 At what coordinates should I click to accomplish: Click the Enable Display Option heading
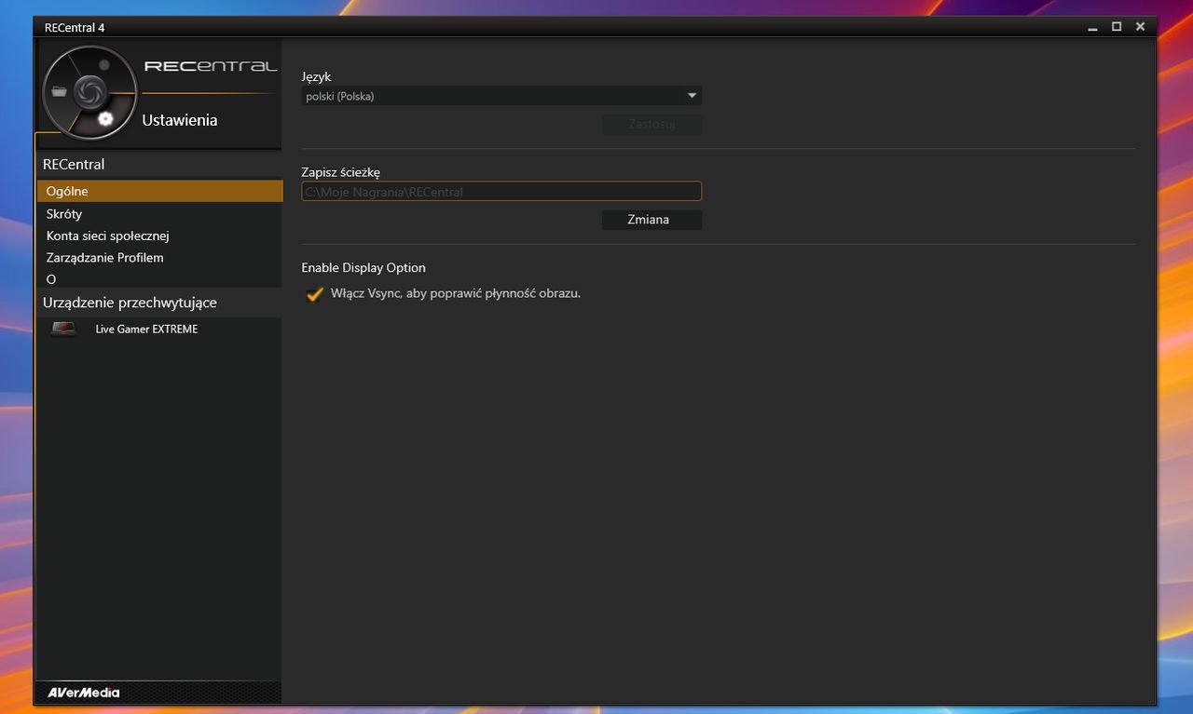click(363, 268)
